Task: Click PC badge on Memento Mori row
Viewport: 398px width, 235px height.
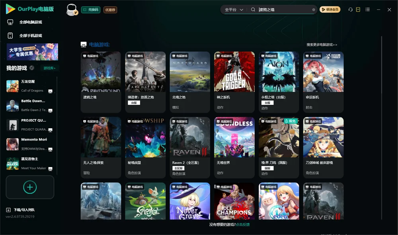Action: (50, 149)
